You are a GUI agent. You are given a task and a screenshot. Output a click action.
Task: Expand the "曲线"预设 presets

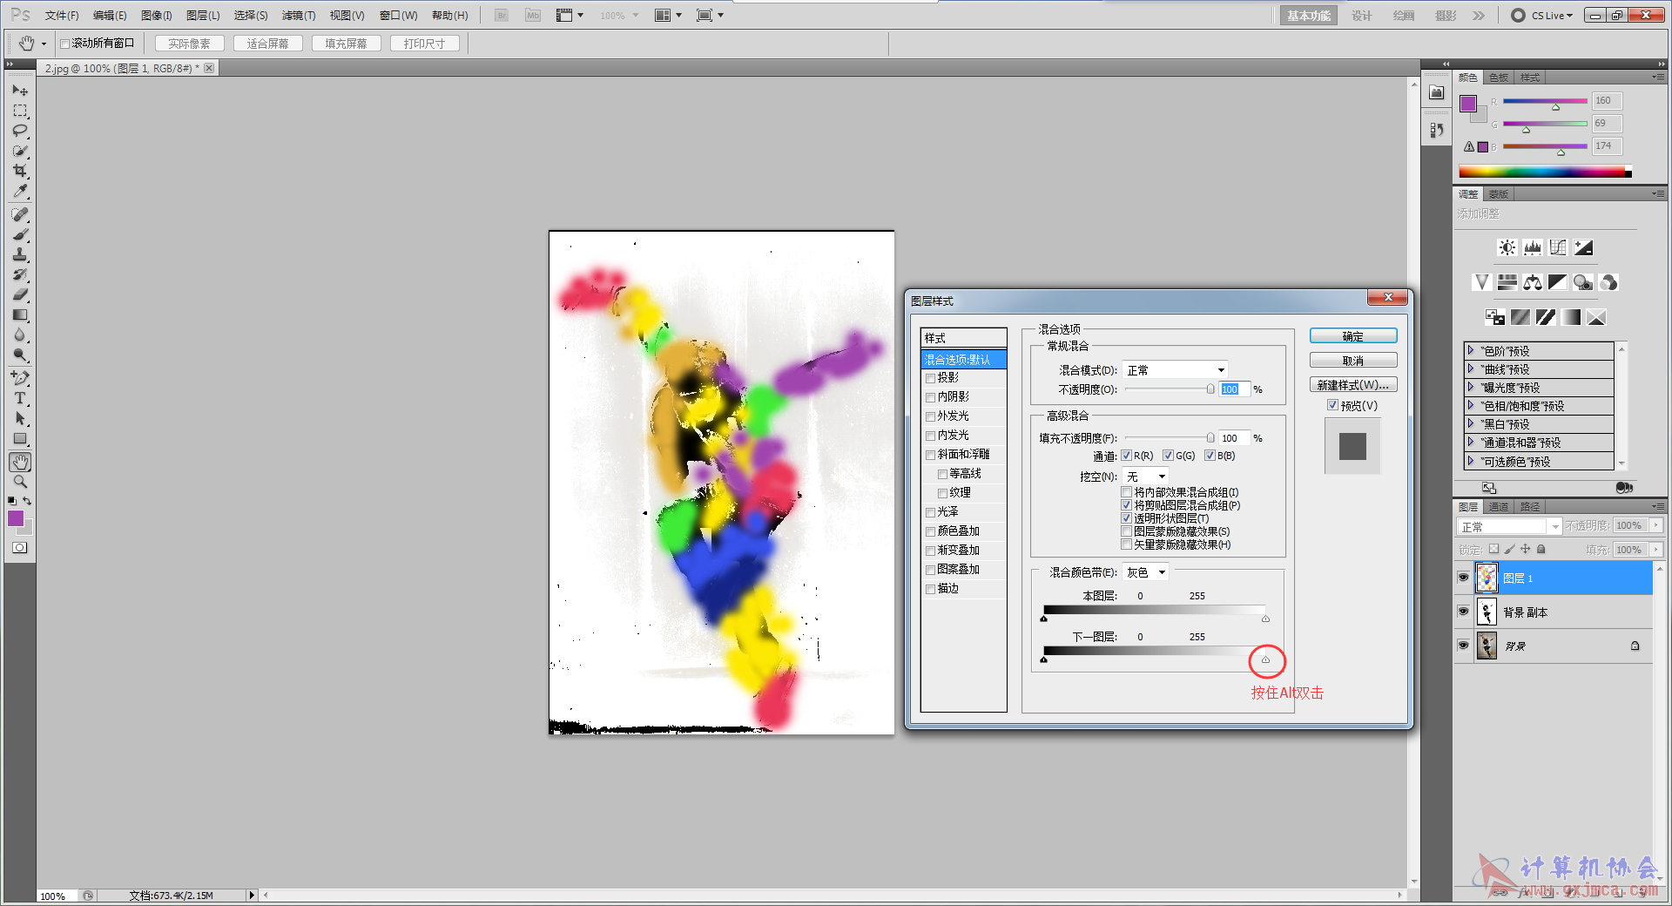pyautogui.click(x=1471, y=368)
